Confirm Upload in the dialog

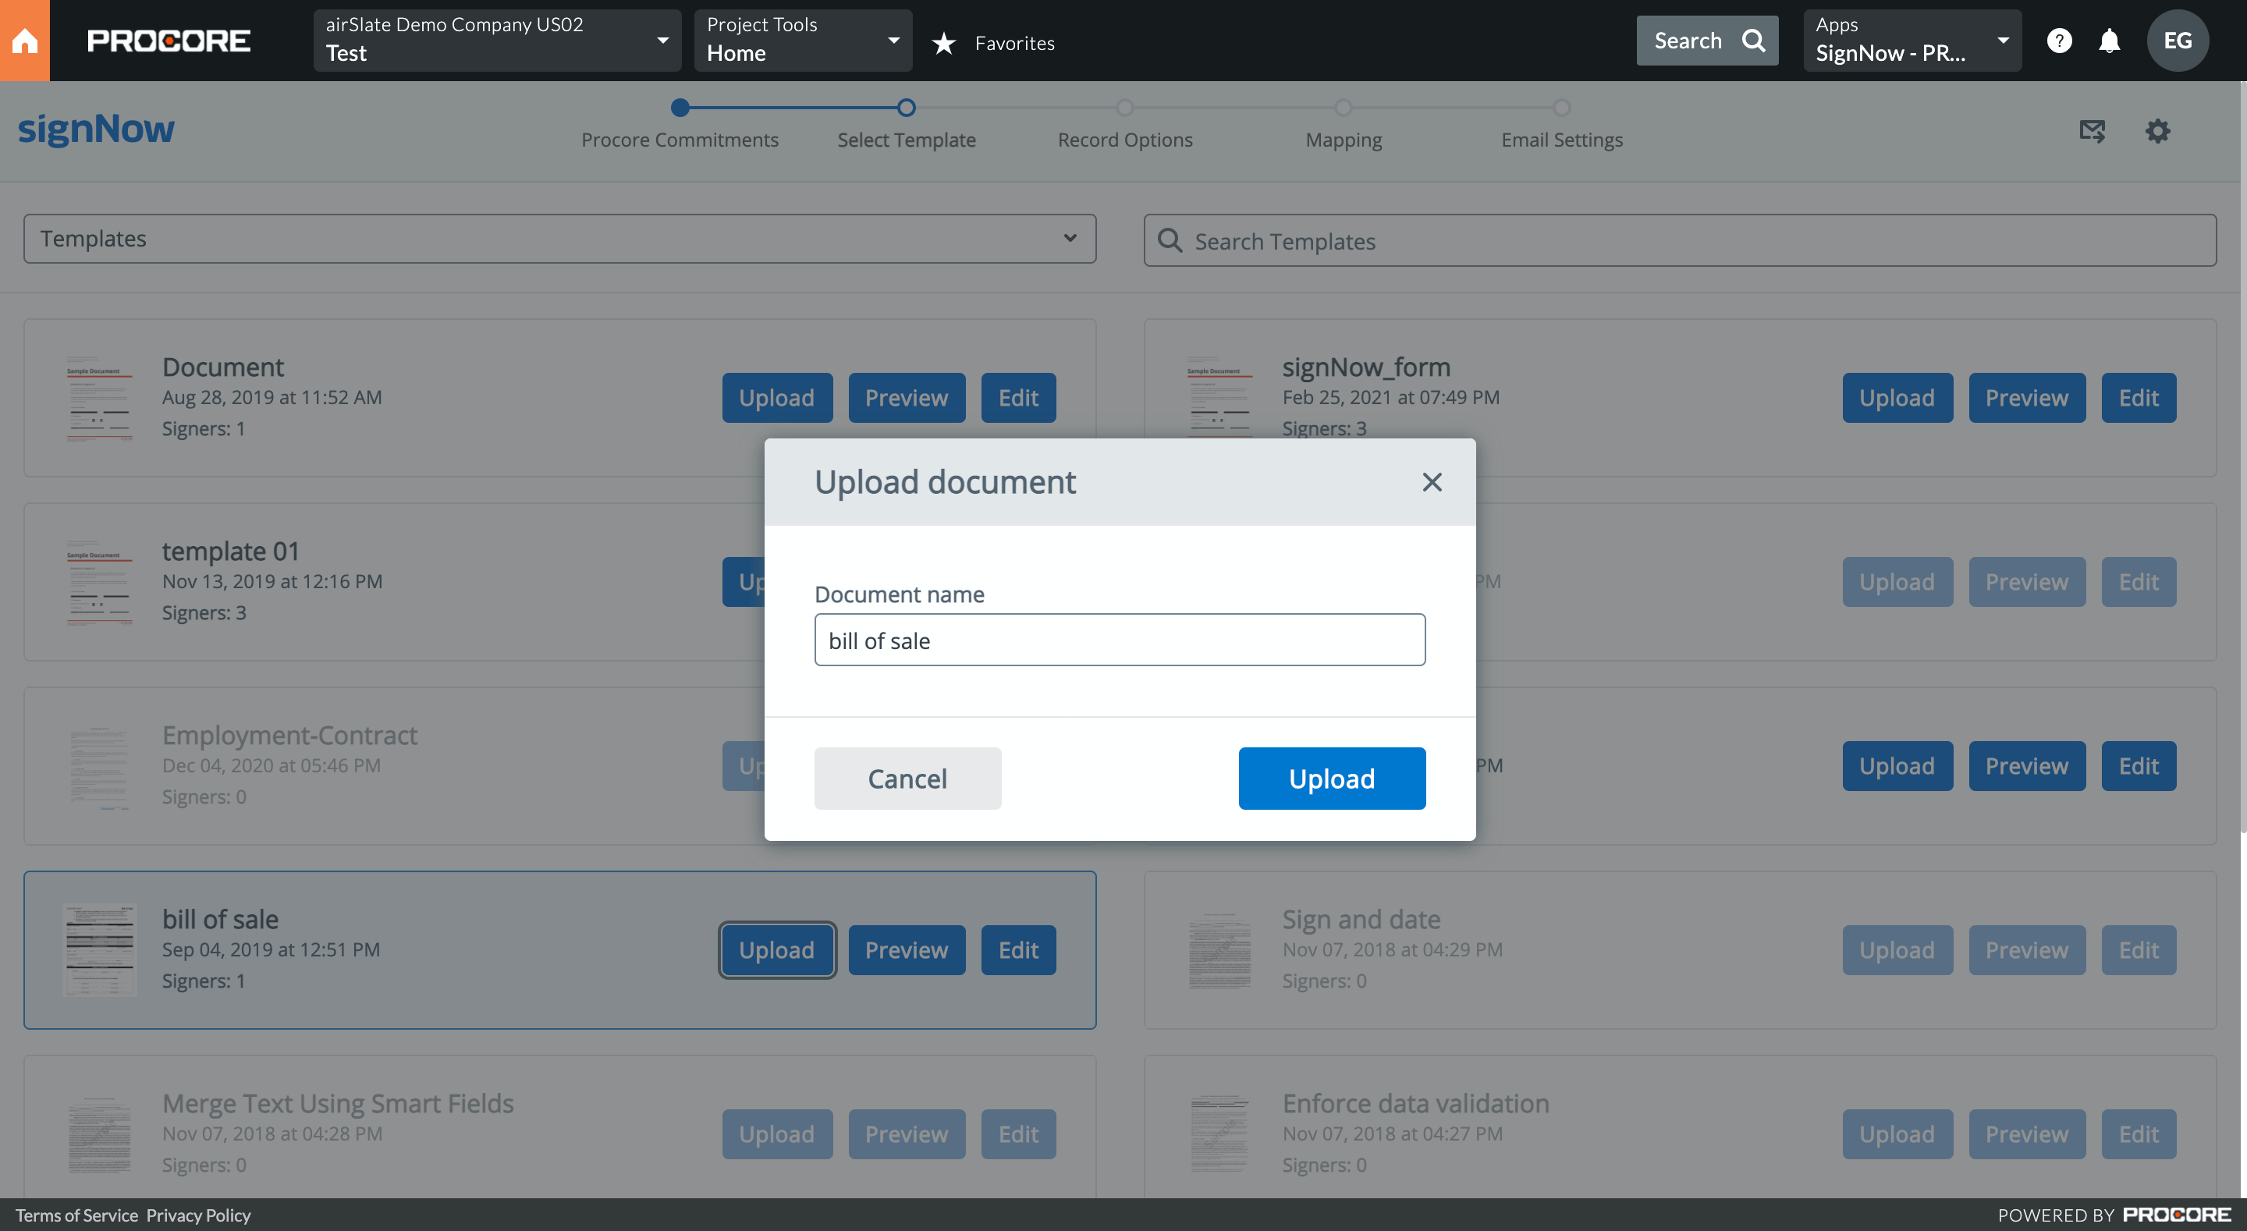[x=1331, y=777]
